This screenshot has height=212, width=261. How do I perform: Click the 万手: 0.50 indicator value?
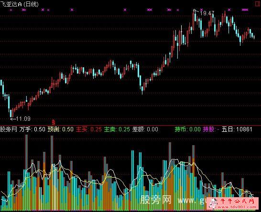(33, 129)
